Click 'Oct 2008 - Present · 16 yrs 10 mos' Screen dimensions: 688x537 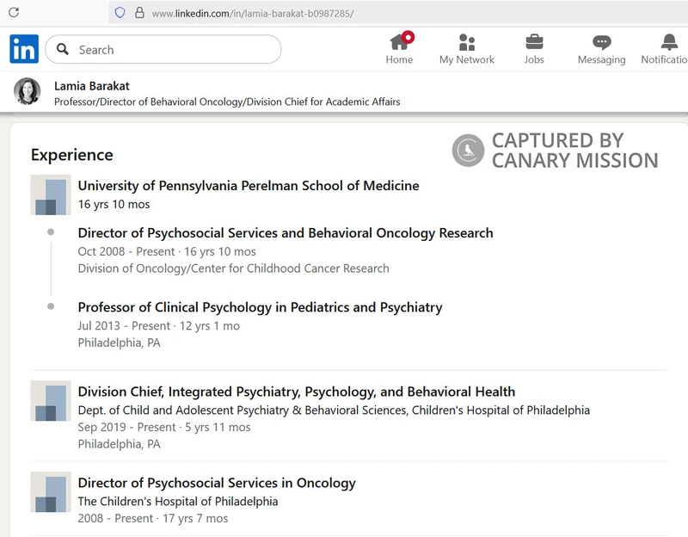[167, 251]
